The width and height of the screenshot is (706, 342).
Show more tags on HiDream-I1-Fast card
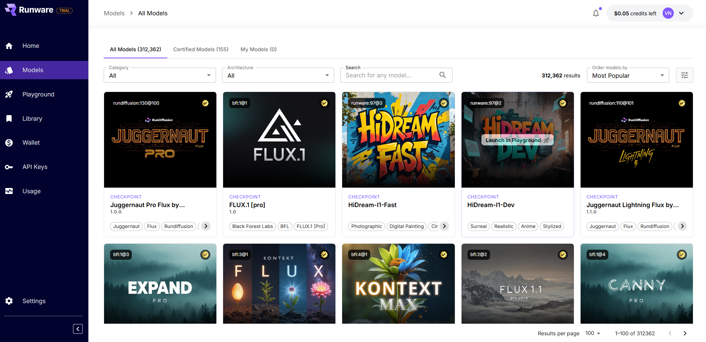444,226
